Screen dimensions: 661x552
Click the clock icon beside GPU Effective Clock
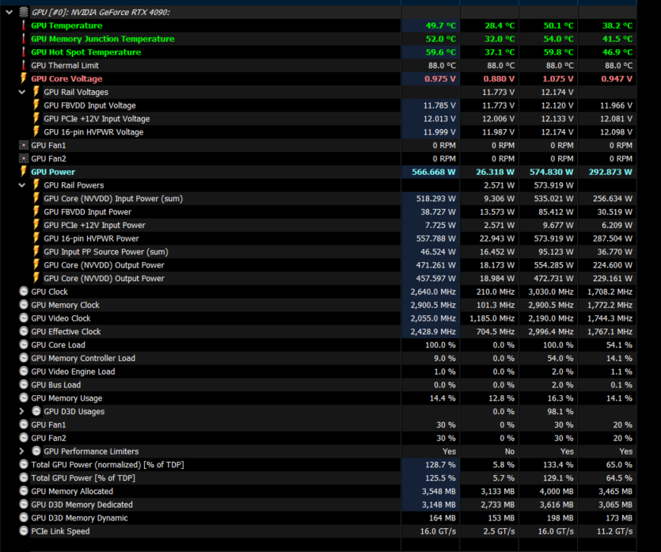coord(24,332)
